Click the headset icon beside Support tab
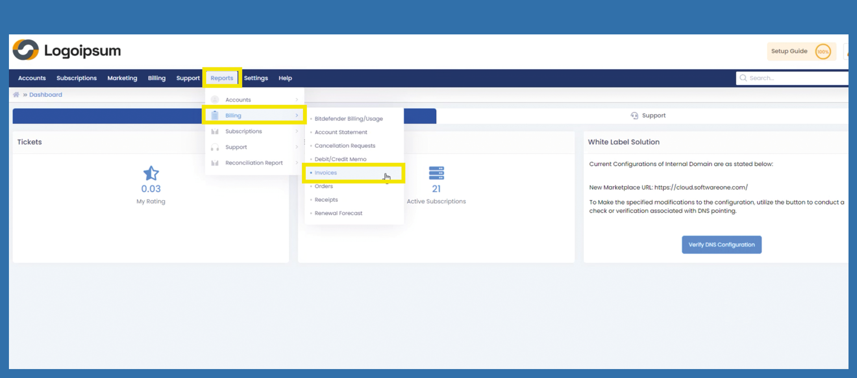The image size is (857, 378). pyautogui.click(x=634, y=116)
